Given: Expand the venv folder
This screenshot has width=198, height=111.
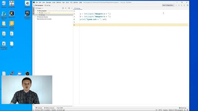Looking at the screenshot, I should pyautogui.click(x=37, y=13).
